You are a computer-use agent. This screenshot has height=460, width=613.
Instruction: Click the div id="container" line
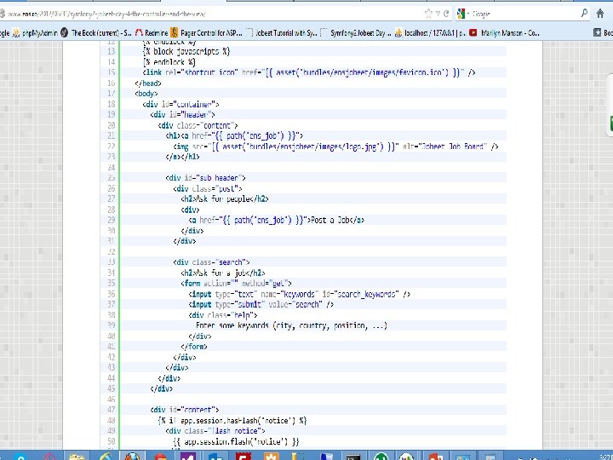(180, 104)
